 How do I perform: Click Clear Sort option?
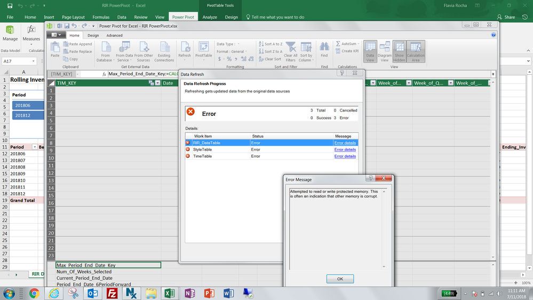(270, 59)
